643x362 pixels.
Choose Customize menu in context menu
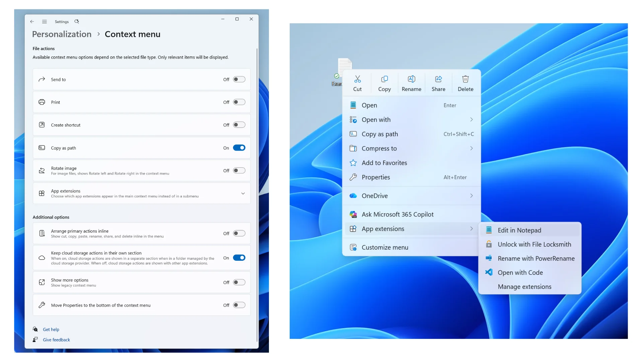tap(412, 247)
